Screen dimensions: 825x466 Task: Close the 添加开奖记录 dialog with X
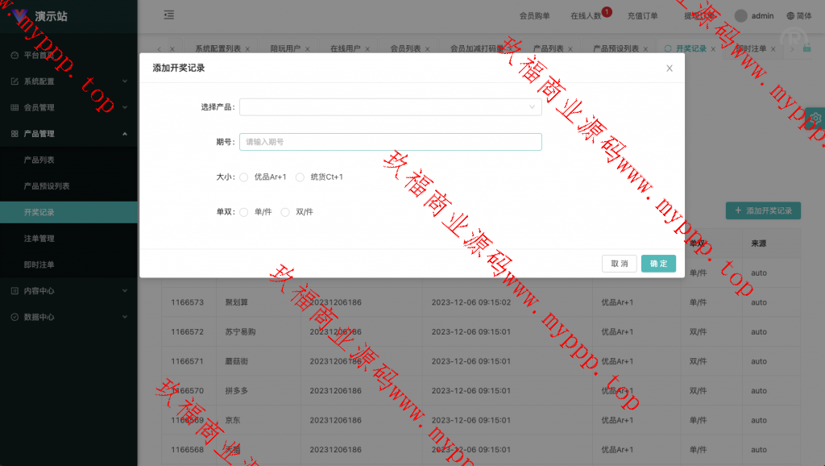[669, 69]
